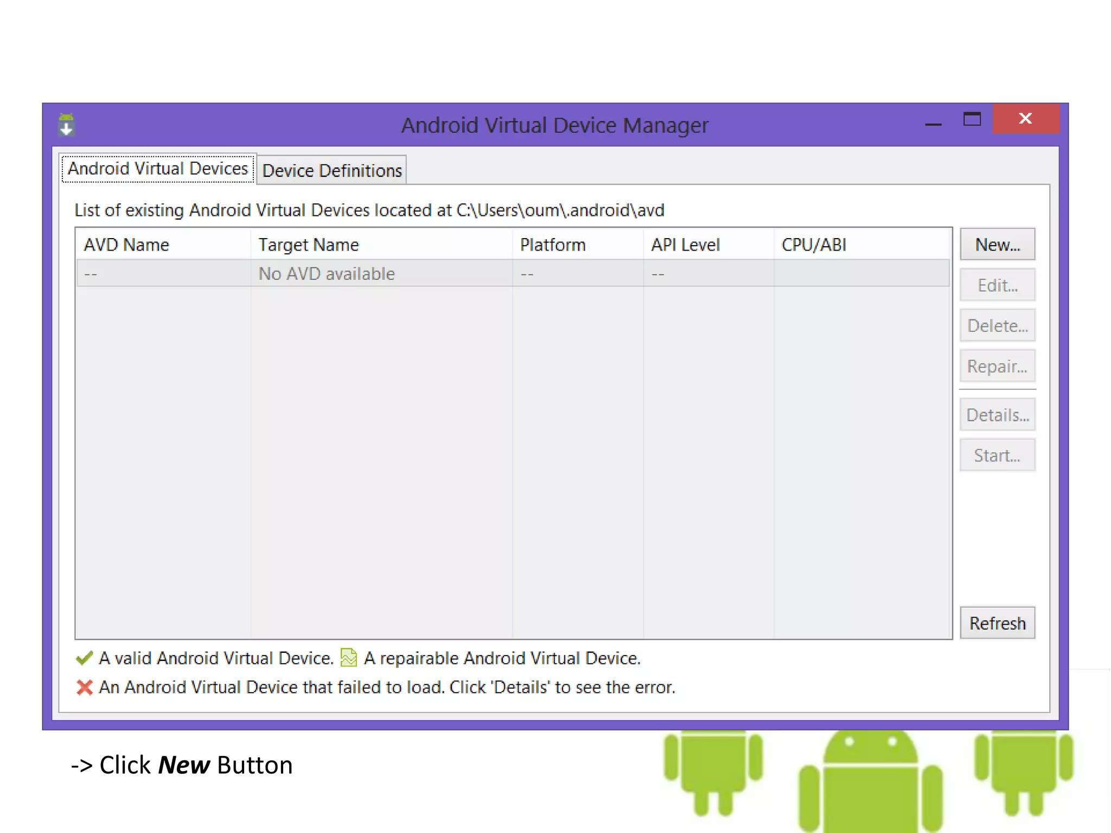Screen dimensions: 1111x833
Task: Minimize the AVD Manager window
Action: point(933,124)
